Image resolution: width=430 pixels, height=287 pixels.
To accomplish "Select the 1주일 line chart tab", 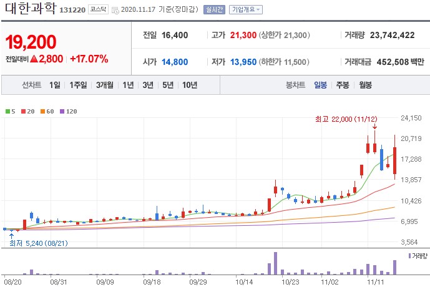I will (78, 85).
